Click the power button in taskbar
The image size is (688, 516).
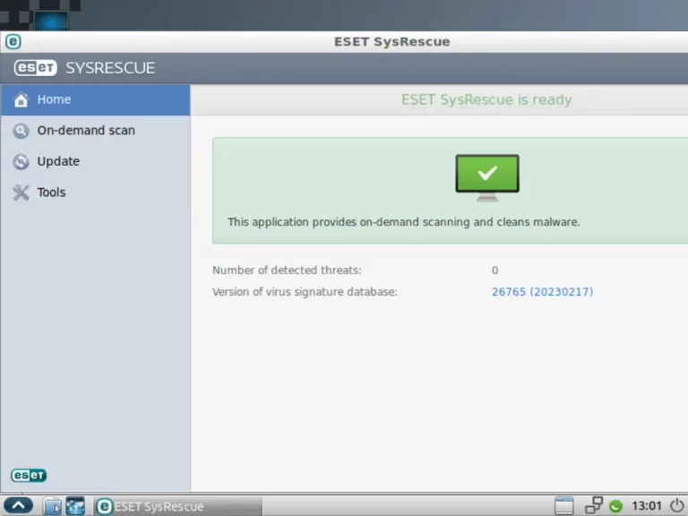point(677,506)
